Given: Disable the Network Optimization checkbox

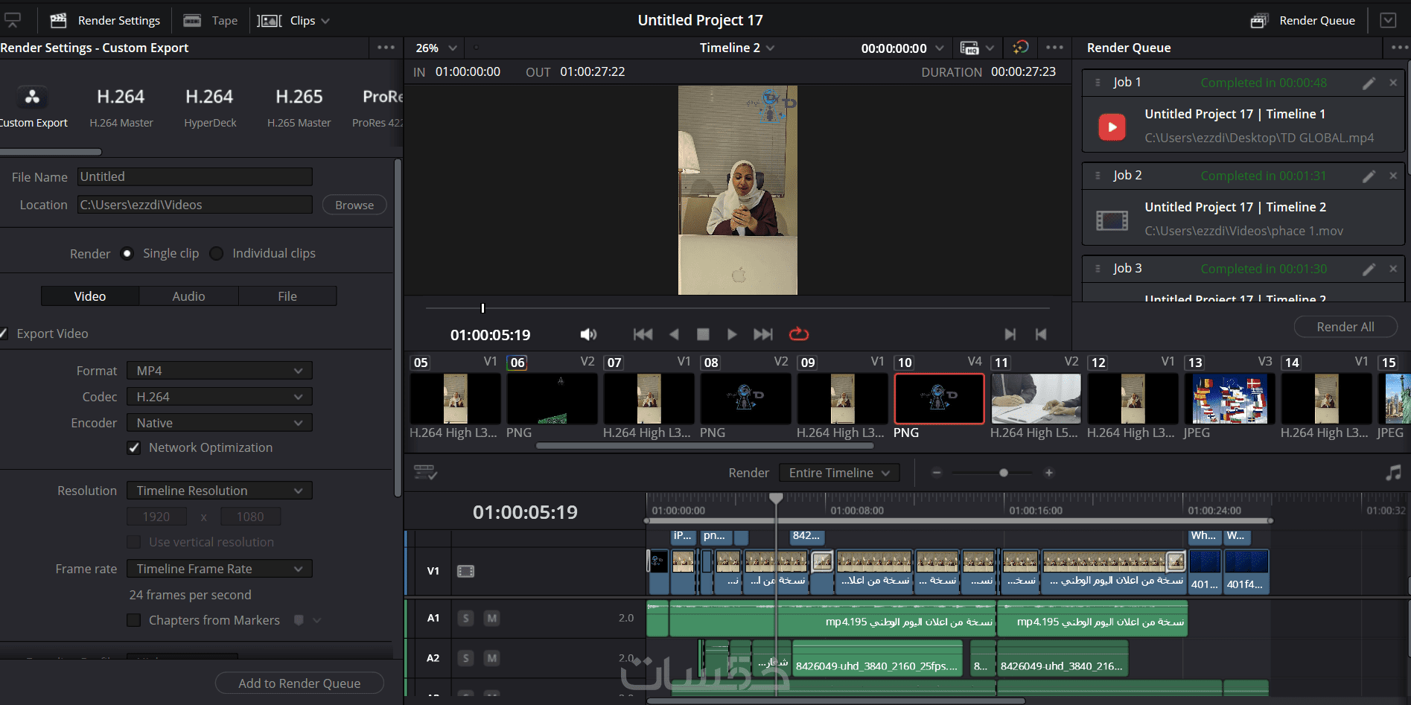Looking at the screenshot, I should point(134,448).
